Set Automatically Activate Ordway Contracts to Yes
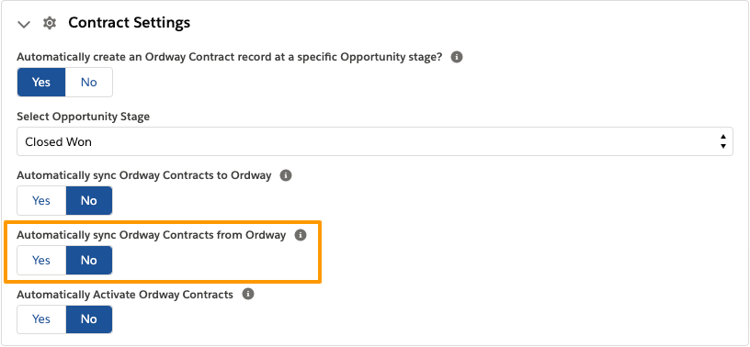Viewport: 750px width, 347px height. [x=41, y=319]
